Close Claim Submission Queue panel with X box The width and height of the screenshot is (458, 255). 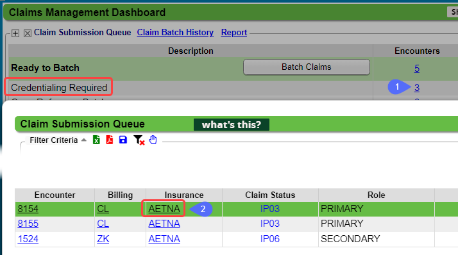click(x=28, y=33)
